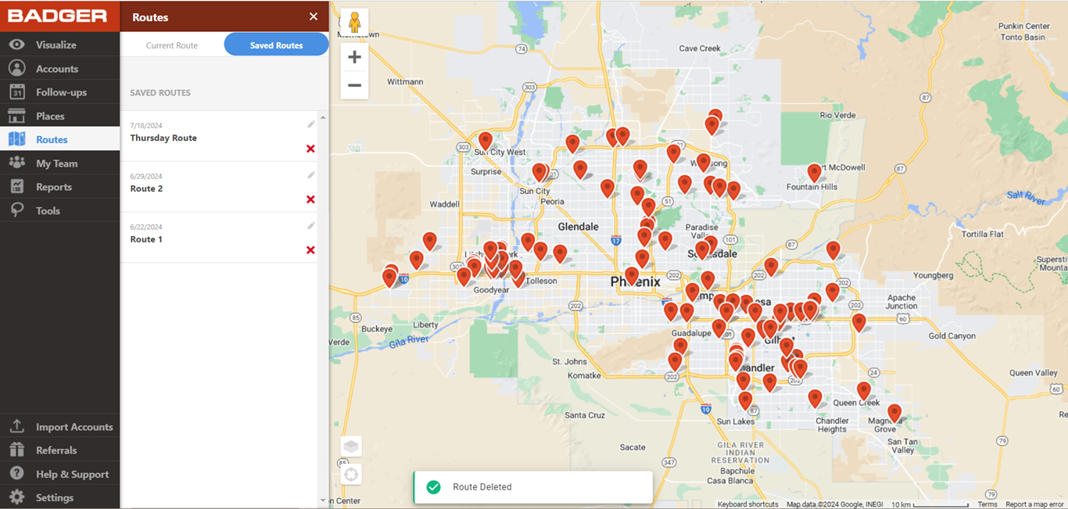The image size is (1068, 509).
Task: Click the map pin at Queen Creek
Action: click(864, 391)
